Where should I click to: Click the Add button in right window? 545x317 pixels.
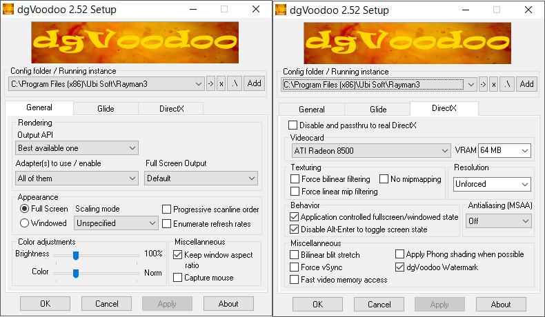click(526, 84)
